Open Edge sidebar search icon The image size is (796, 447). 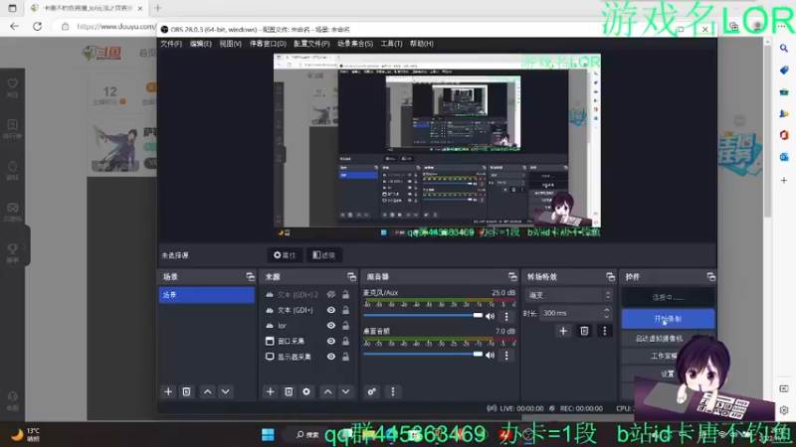coord(784,48)
